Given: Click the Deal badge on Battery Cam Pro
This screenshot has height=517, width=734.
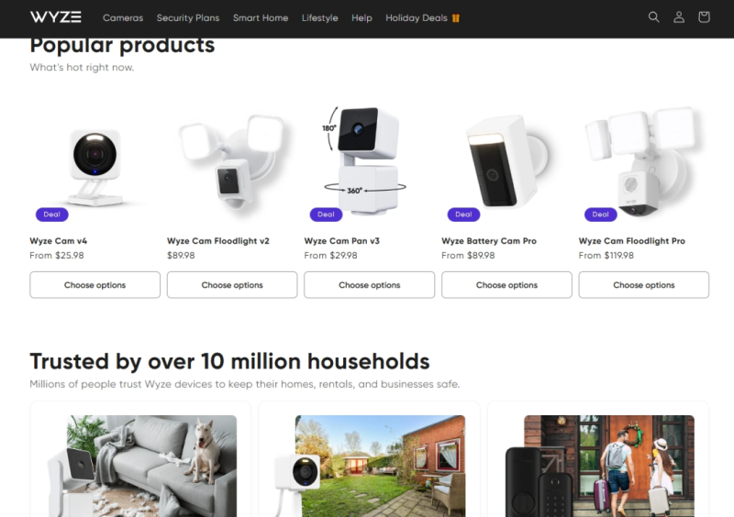Looking at the screenshot, I should (463, 214).
